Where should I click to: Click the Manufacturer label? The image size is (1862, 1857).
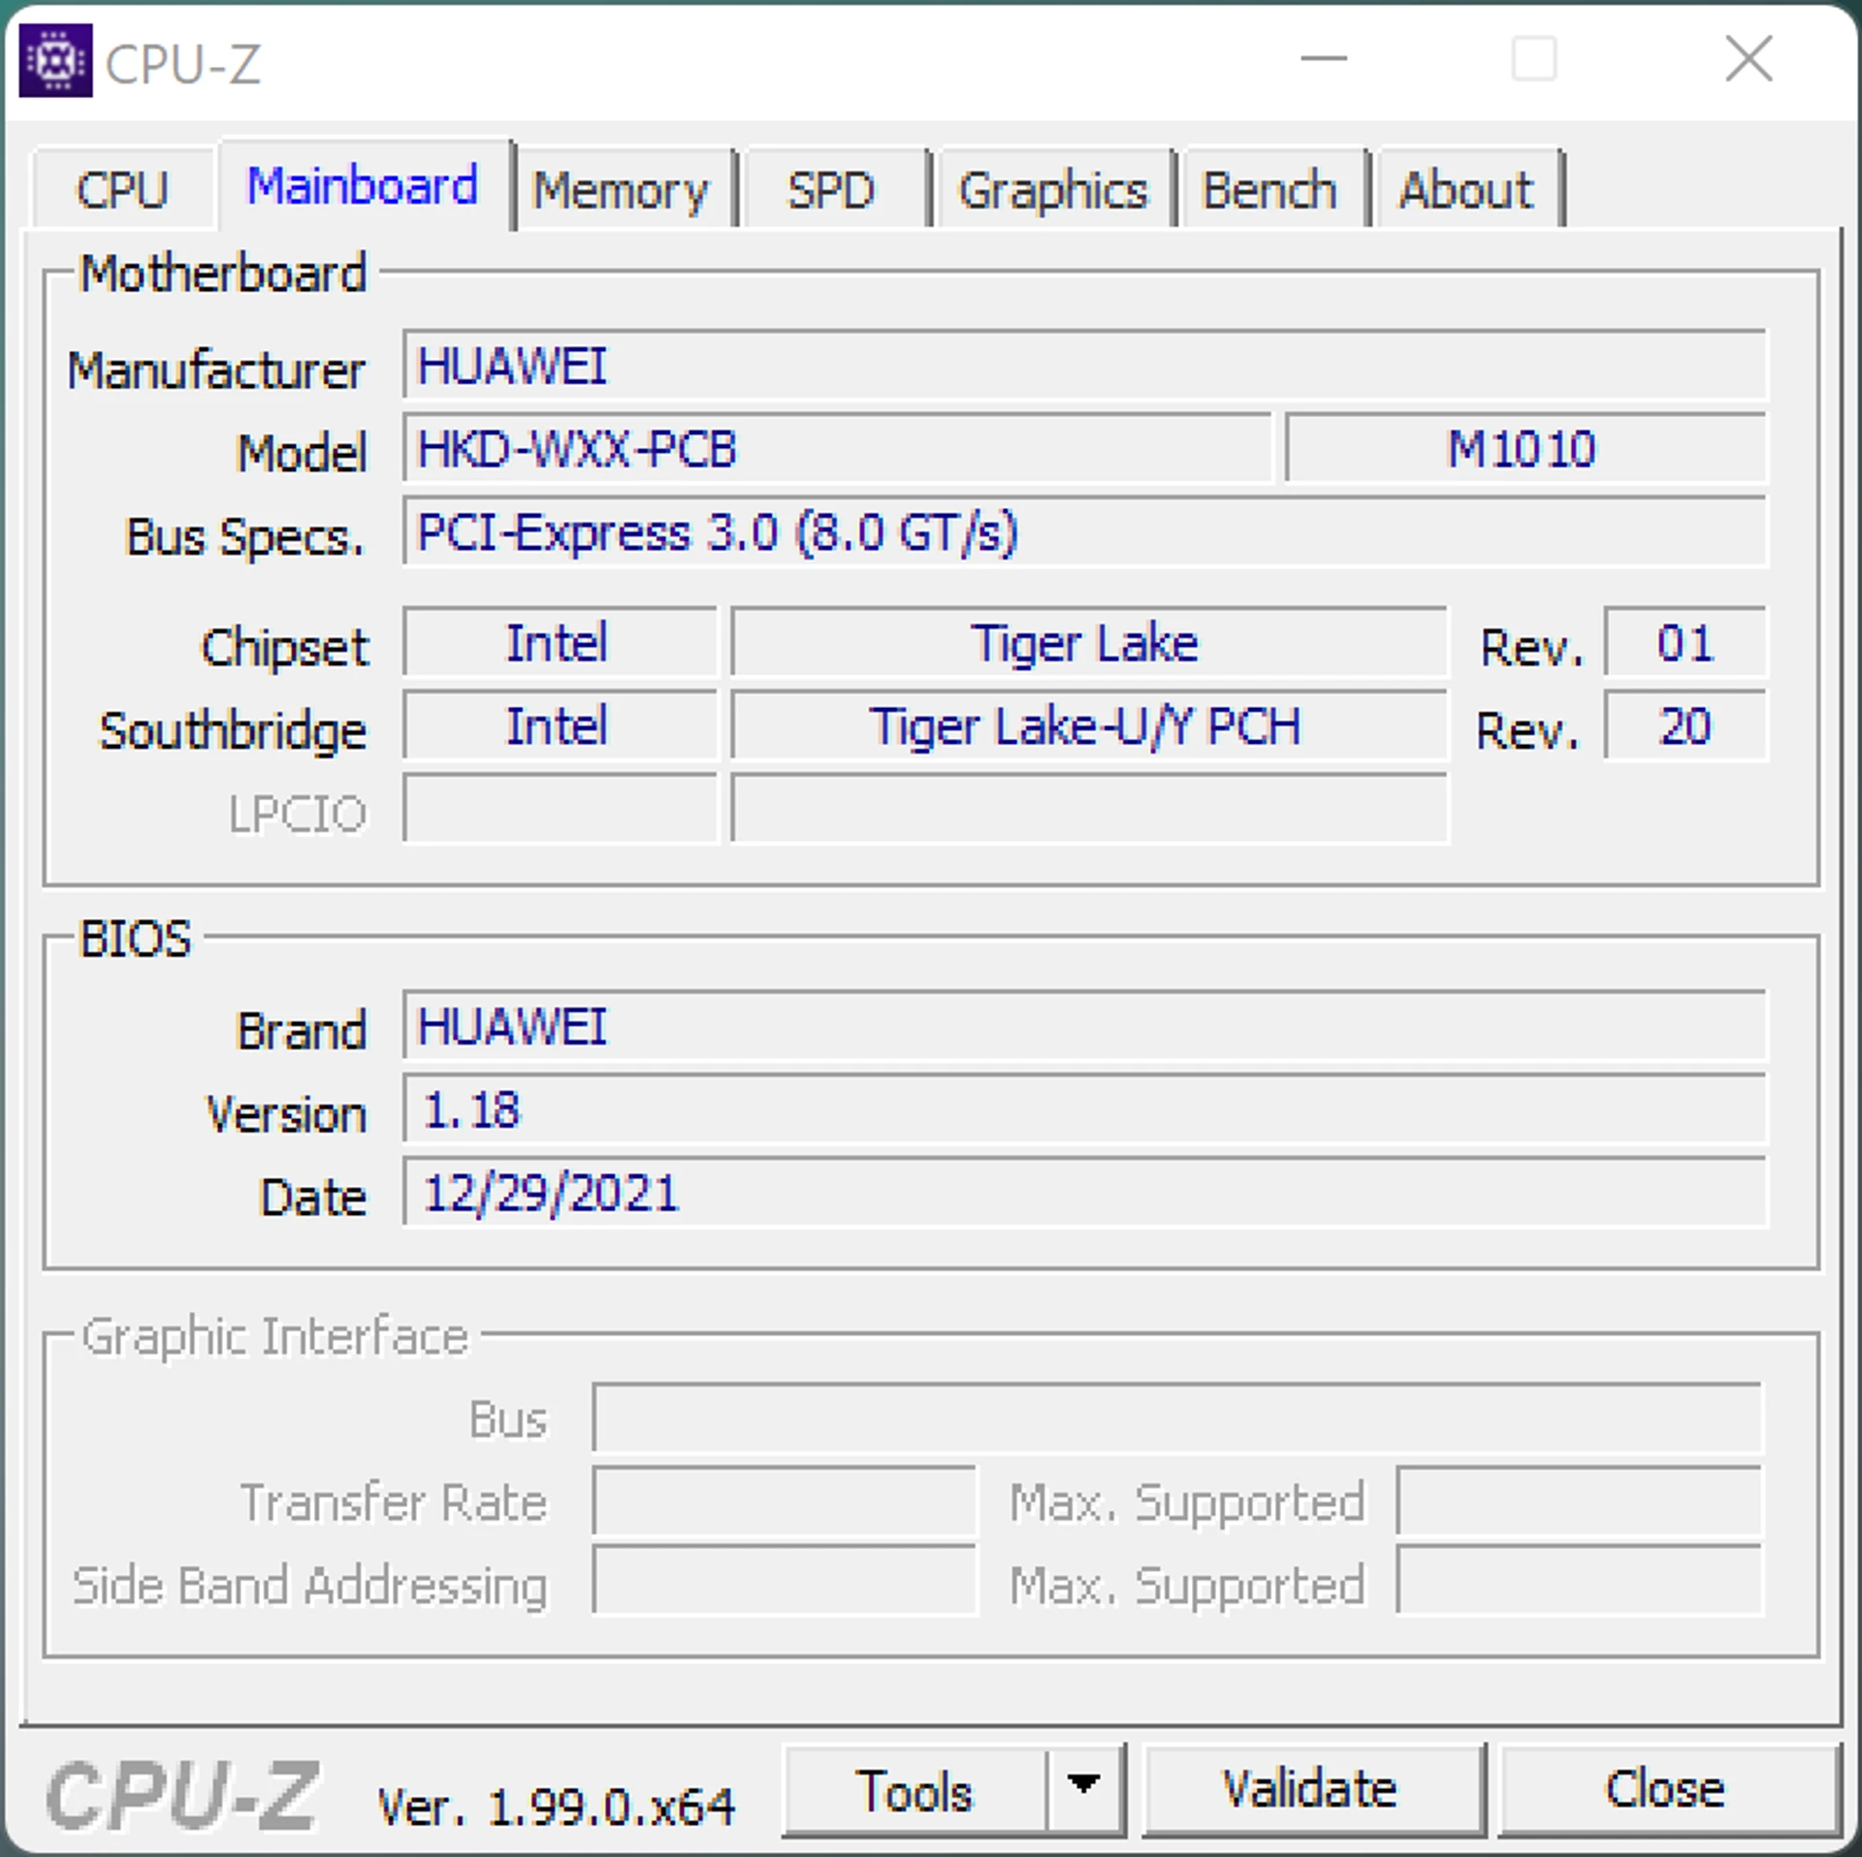coord(216,369)
